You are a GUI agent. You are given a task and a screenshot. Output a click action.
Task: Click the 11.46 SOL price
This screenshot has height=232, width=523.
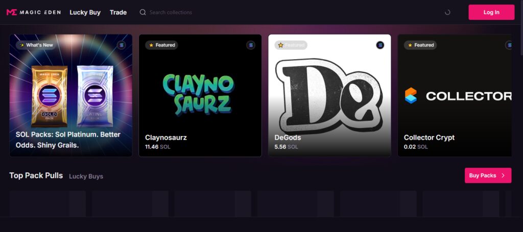158,147
